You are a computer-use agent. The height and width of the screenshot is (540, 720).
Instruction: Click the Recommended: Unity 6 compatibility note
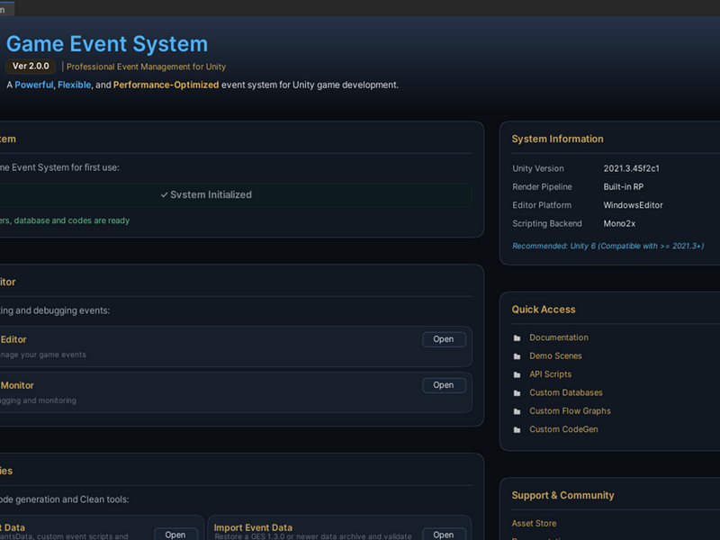pyautogui.click(x=608, y=246)
